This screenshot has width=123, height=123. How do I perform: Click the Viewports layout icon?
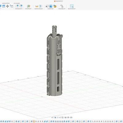(x=71, y=117)
